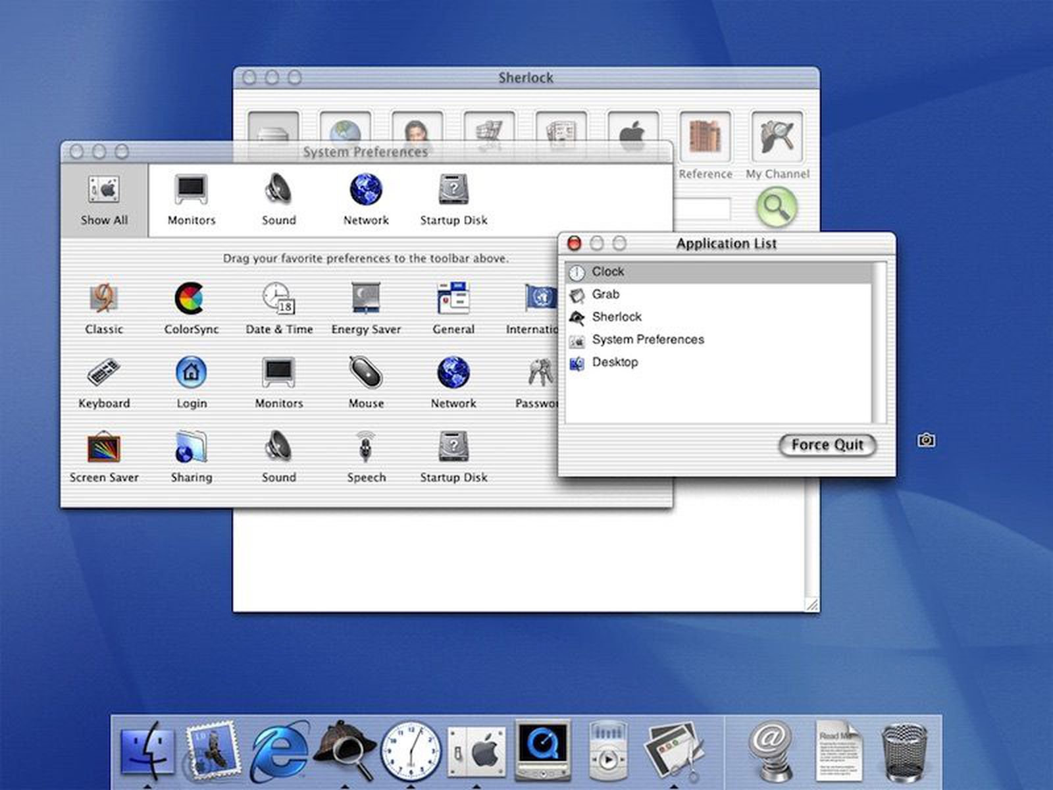This screenshot has height=790, width=1053.
Task: Open Energy Saver preferences
Action: [366, 302]
